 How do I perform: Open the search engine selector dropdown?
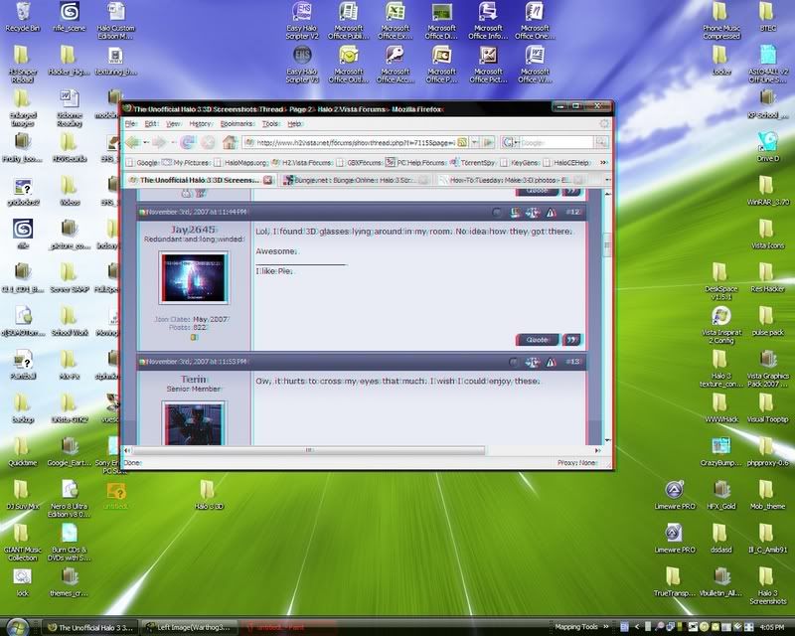coord(509,142)
